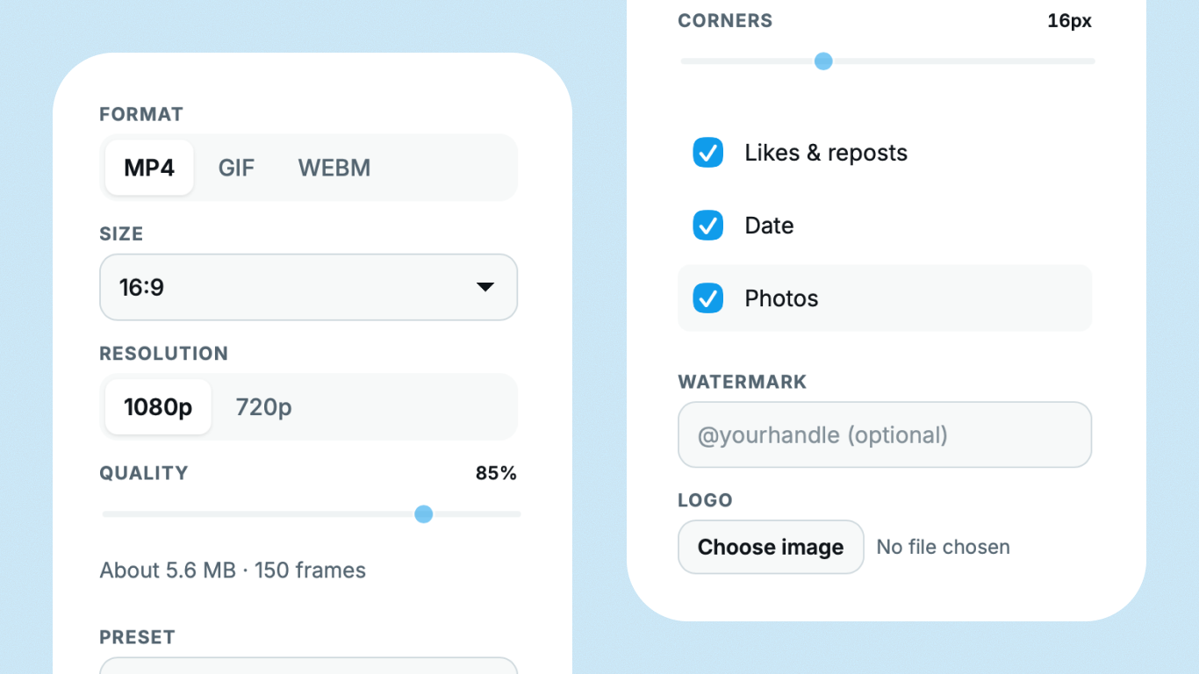Select the MP4 format option
Screen dimensions: 1199x674
pyautogui.click(x=149, y=168)
